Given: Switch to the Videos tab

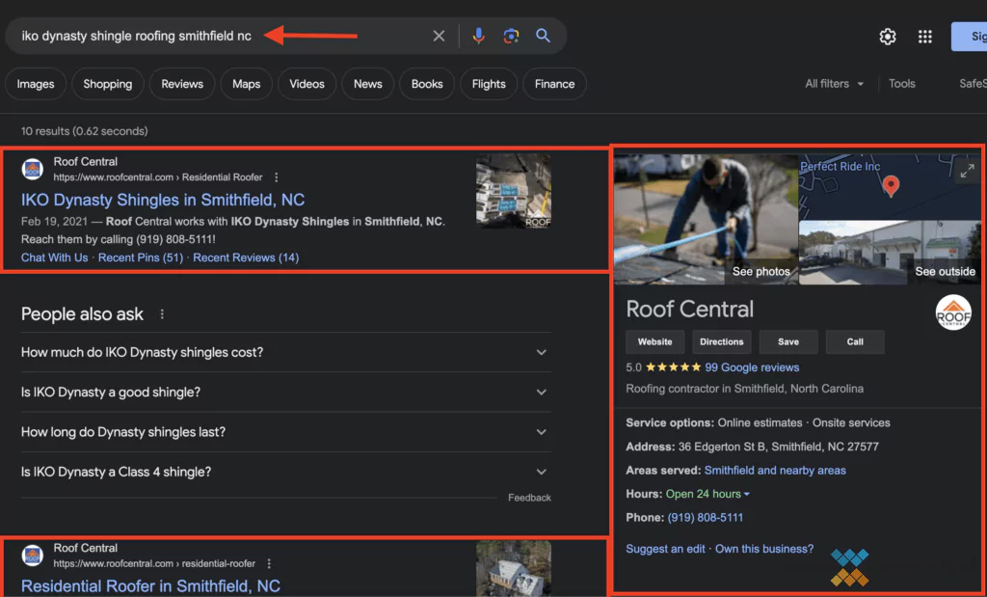Looking at the screenshot, I should coord(307,84).
